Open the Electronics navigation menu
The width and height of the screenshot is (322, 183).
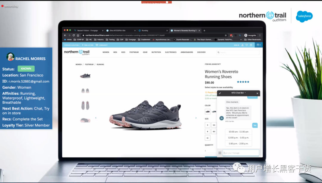tap(171, 52)
